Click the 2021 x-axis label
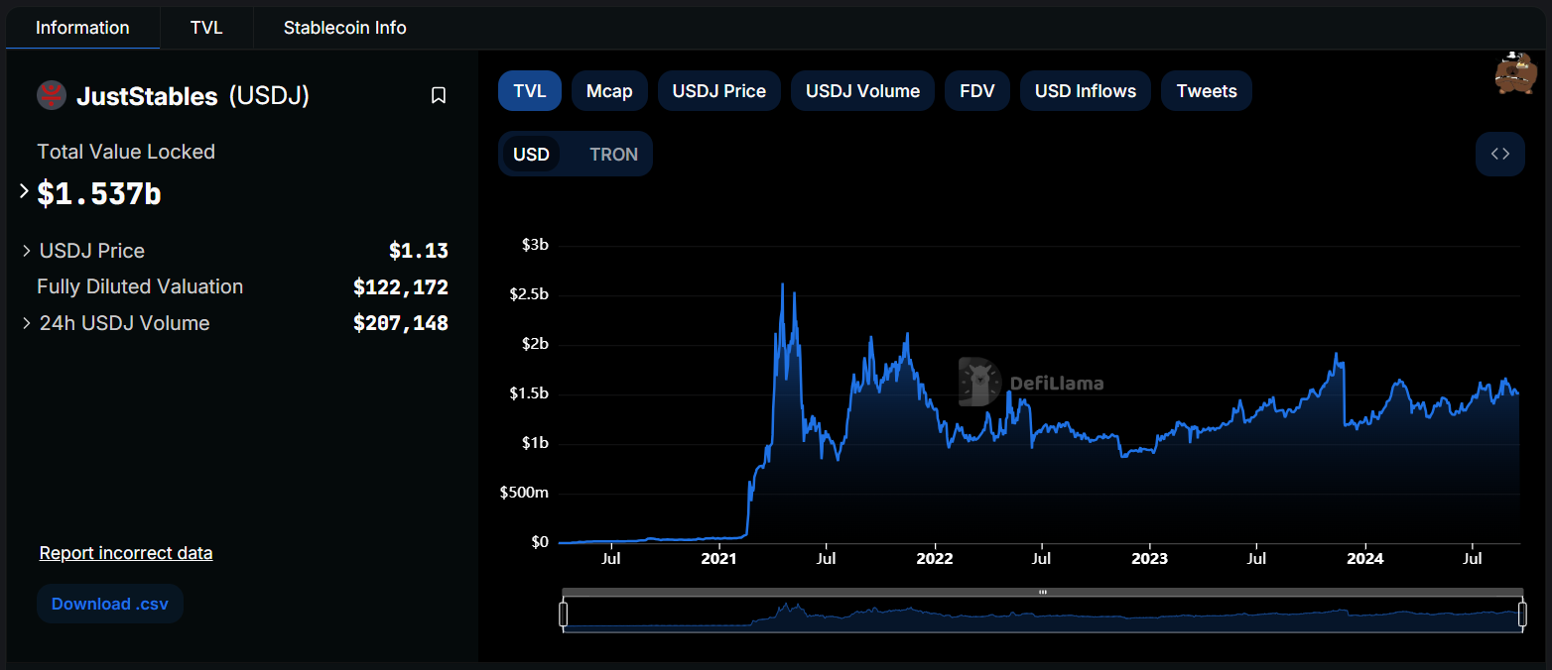The height and width of the screenshot is (670, 1552). pyautogui.click(x=718, y=559)
